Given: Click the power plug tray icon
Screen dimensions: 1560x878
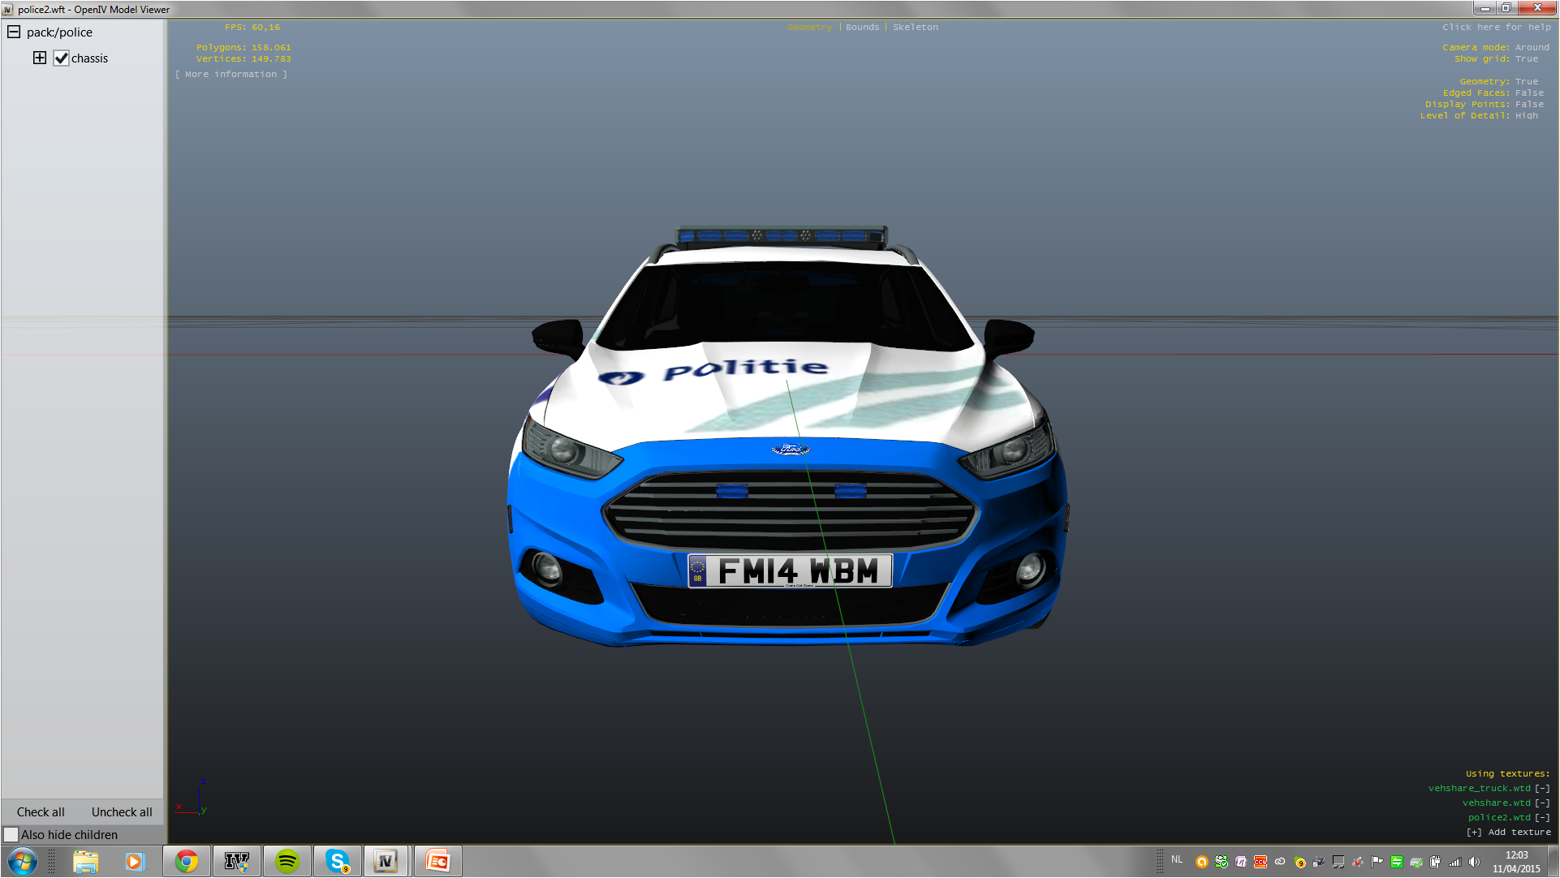Looking at the screenshot, I should click(x=1436, y=862).
